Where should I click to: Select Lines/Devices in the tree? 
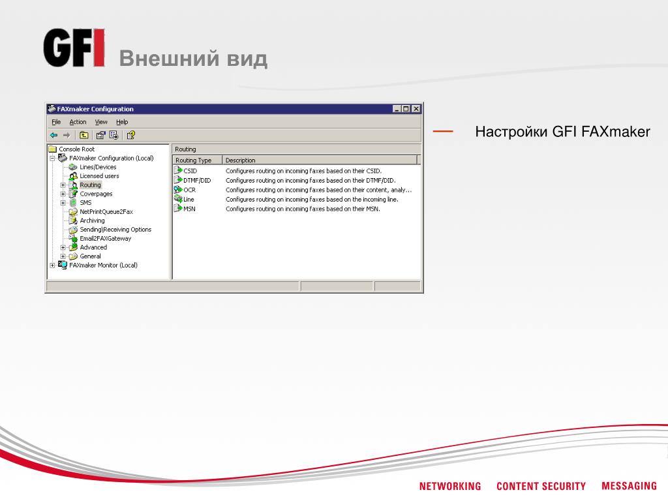[x=98, y=167]
